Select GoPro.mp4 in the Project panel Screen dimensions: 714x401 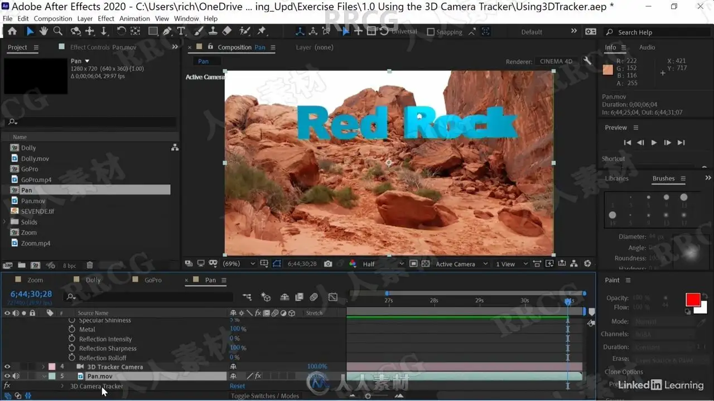pyautogui.click(x=36, y=180)
